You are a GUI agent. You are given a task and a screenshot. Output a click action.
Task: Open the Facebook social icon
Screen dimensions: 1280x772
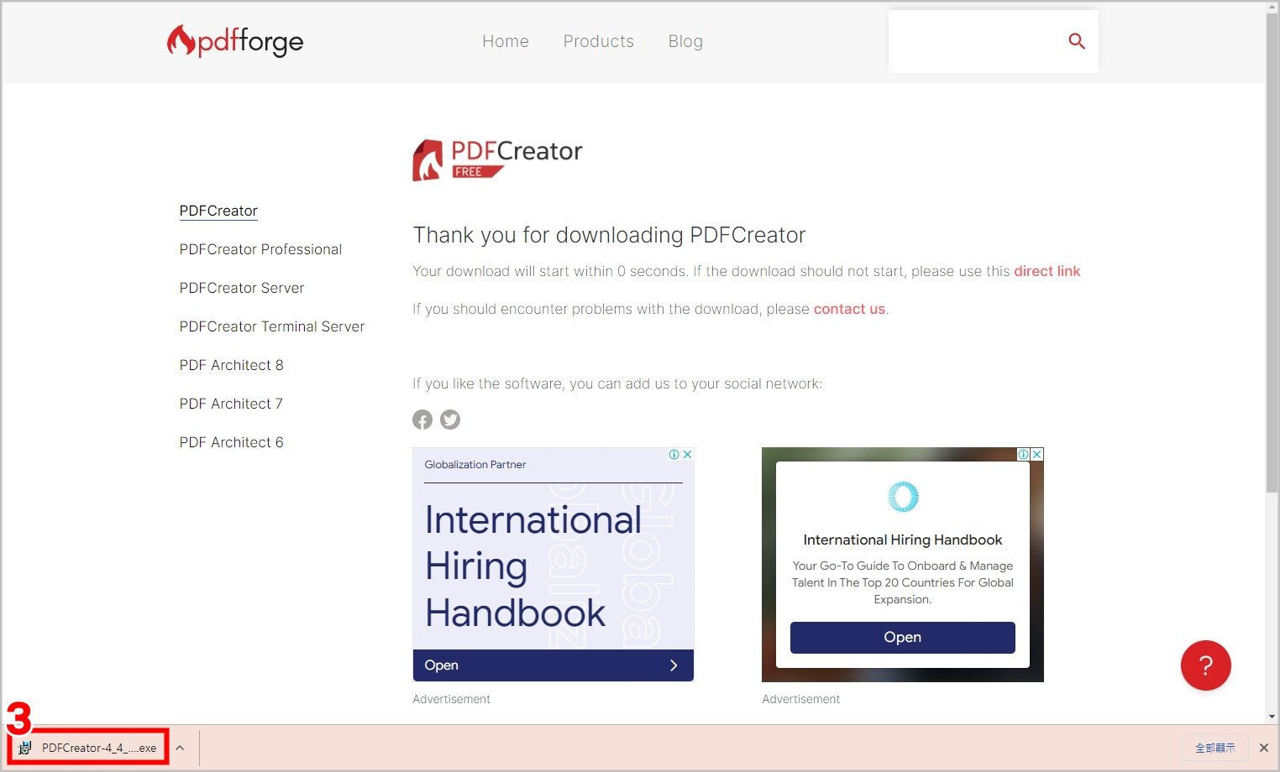(x=422, y=420)
